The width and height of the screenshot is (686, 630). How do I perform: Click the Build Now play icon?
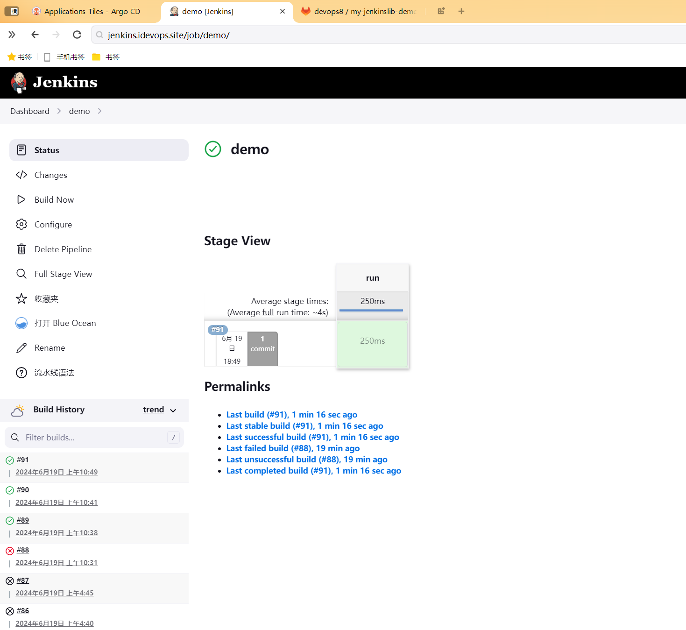(x=21, y=199)
